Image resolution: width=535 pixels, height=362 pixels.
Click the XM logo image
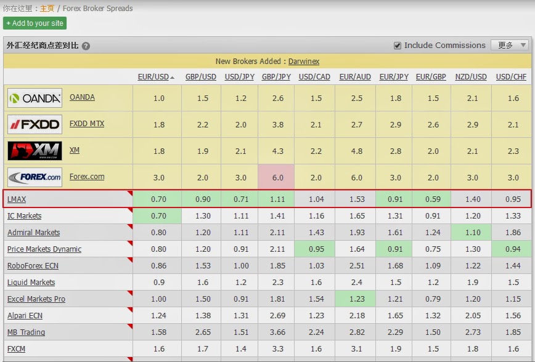(x=35, y=151)
